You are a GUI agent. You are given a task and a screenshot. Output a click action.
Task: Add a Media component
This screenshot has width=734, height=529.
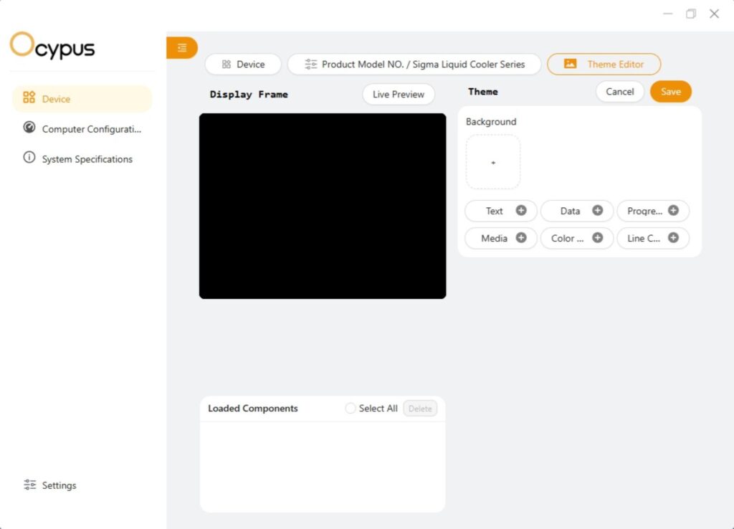(x=501, y=238)
